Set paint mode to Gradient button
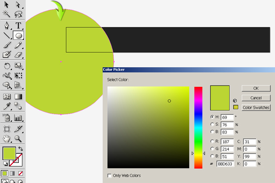275x183 pixels. (x=12, y=173)
